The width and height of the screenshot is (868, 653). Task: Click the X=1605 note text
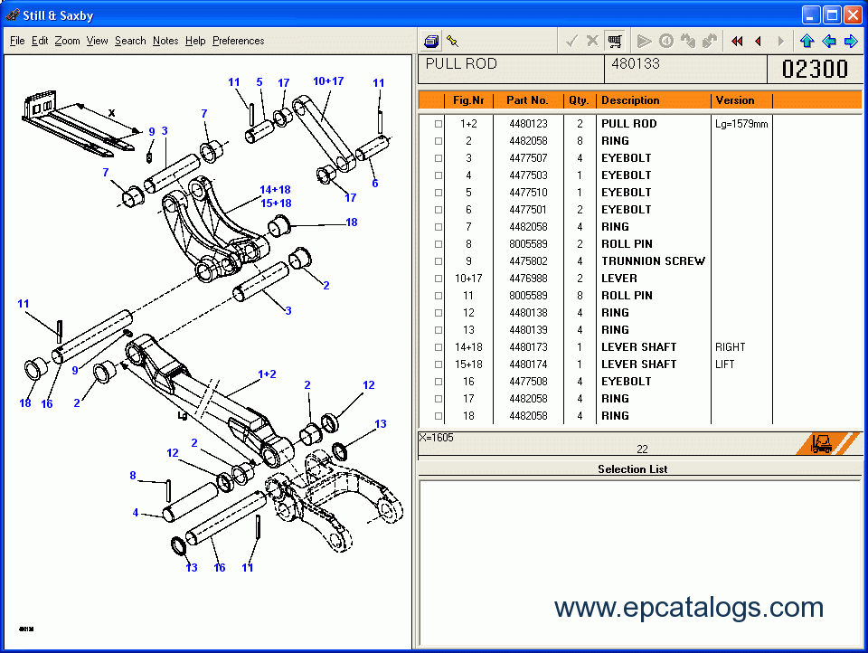436,438
